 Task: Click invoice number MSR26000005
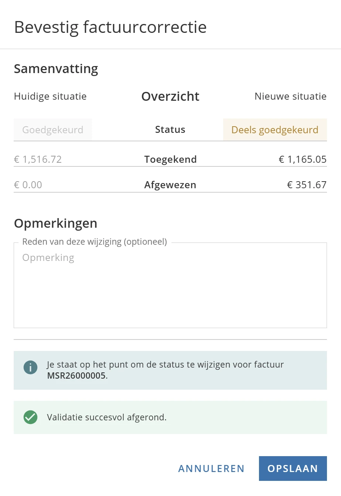point(76,376)
